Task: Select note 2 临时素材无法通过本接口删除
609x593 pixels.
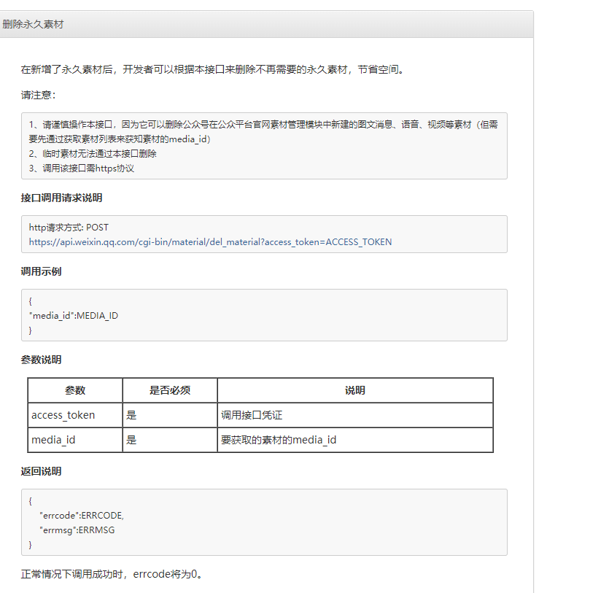Action: pos(93,154)
